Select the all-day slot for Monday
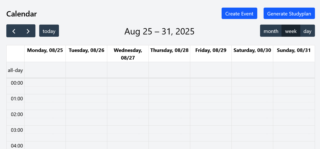Image resolution: width=320 pixels, height=149 pixels. (x=45, y=70)
